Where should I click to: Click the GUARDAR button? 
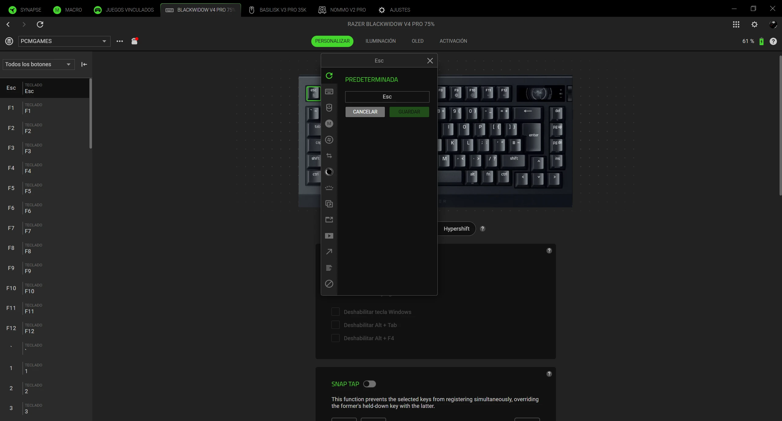409,112
